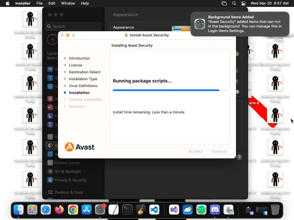Open Finder from the Dock
Viewport: 294px width, 220px height.
[x=19, y=209]
